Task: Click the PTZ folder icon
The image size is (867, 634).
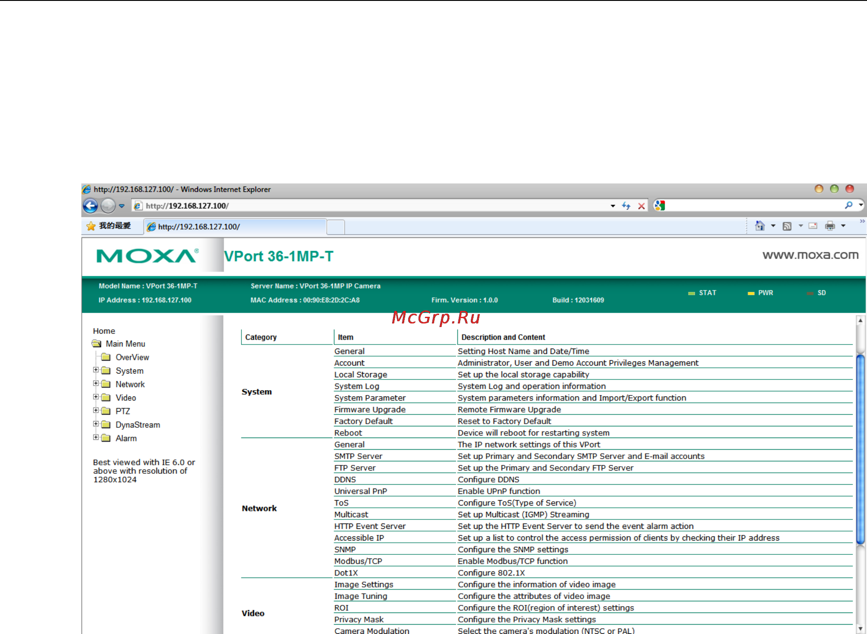Action: coord(106,411)
